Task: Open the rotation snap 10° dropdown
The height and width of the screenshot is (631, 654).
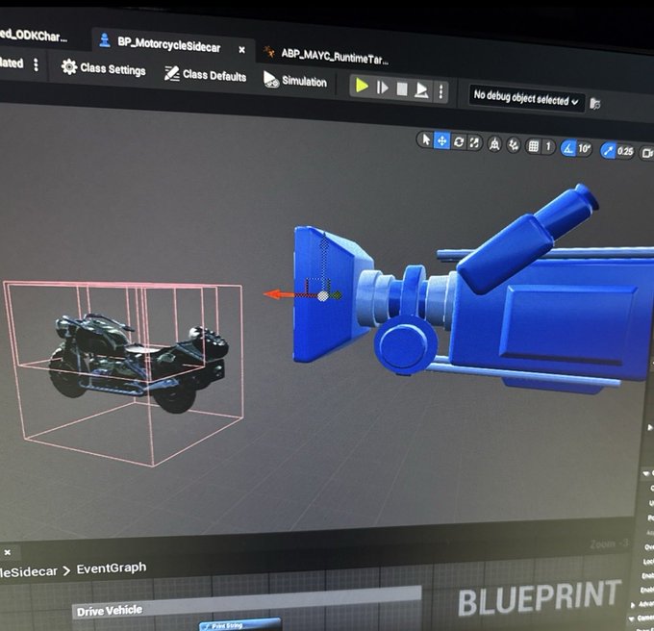Action: coord(584,149)
